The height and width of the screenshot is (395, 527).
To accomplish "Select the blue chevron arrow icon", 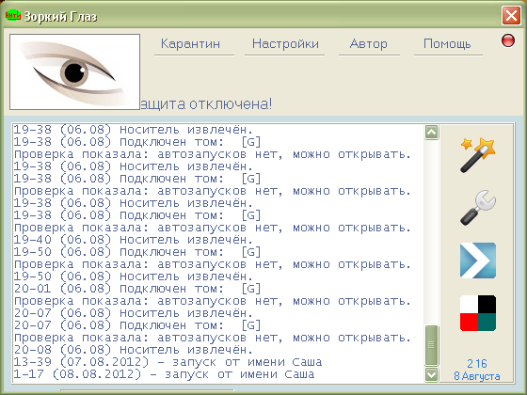I will coord(478,261).
